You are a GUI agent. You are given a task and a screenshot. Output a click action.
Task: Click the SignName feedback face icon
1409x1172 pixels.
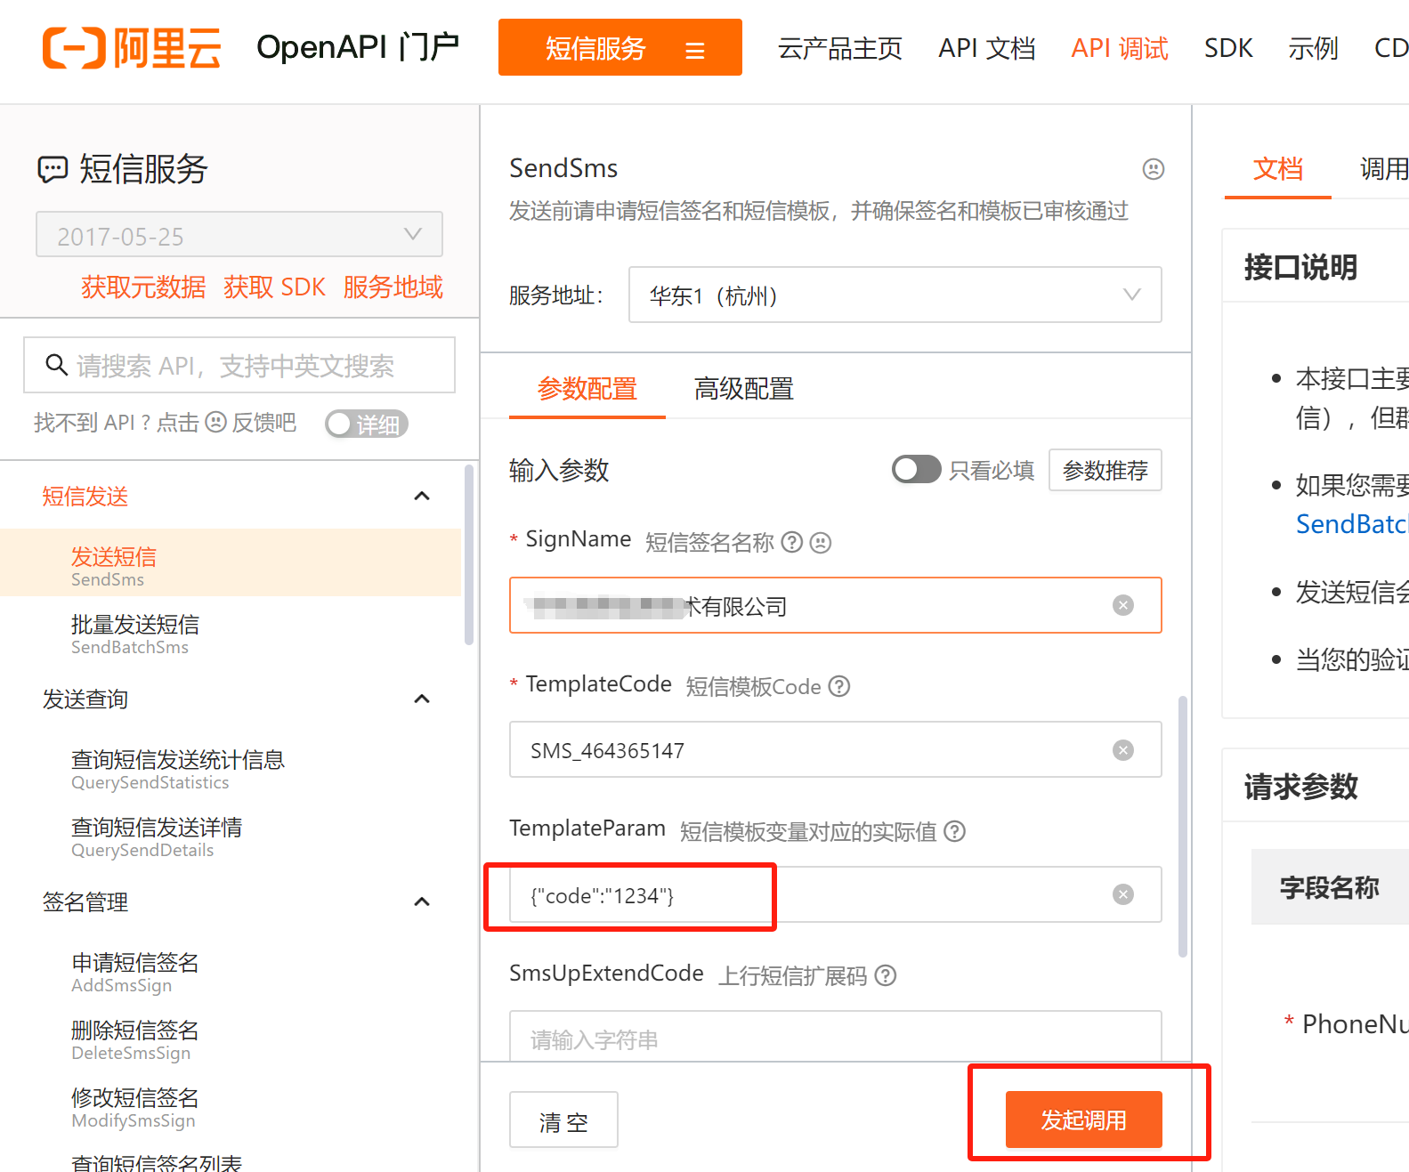pyautogui.click(x=821, y=542)
